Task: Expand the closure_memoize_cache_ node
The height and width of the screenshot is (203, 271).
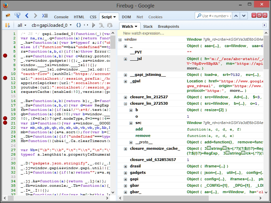Action: (126, 149)
